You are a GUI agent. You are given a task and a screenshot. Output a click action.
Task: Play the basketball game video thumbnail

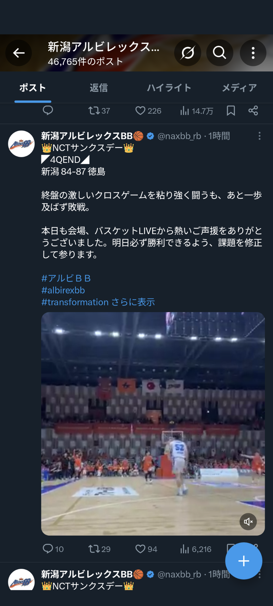[x=153, y=424]
